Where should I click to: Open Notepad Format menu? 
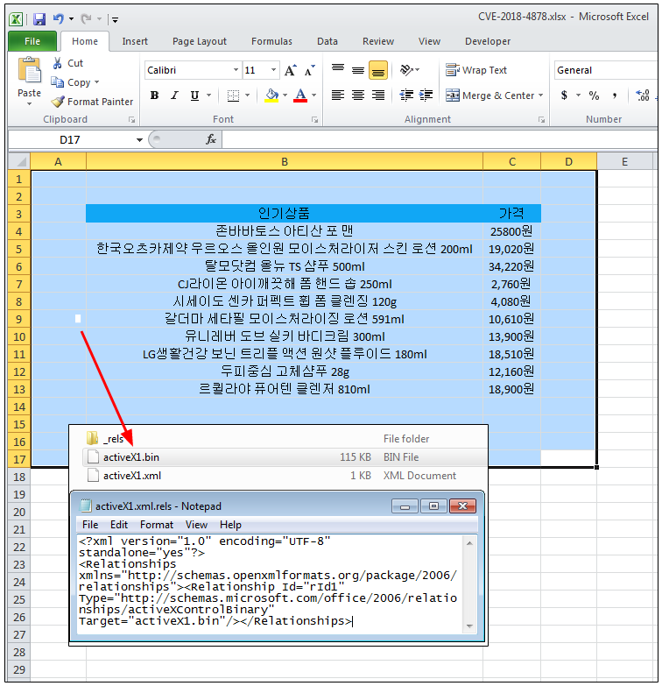click(x=157, y=525)
